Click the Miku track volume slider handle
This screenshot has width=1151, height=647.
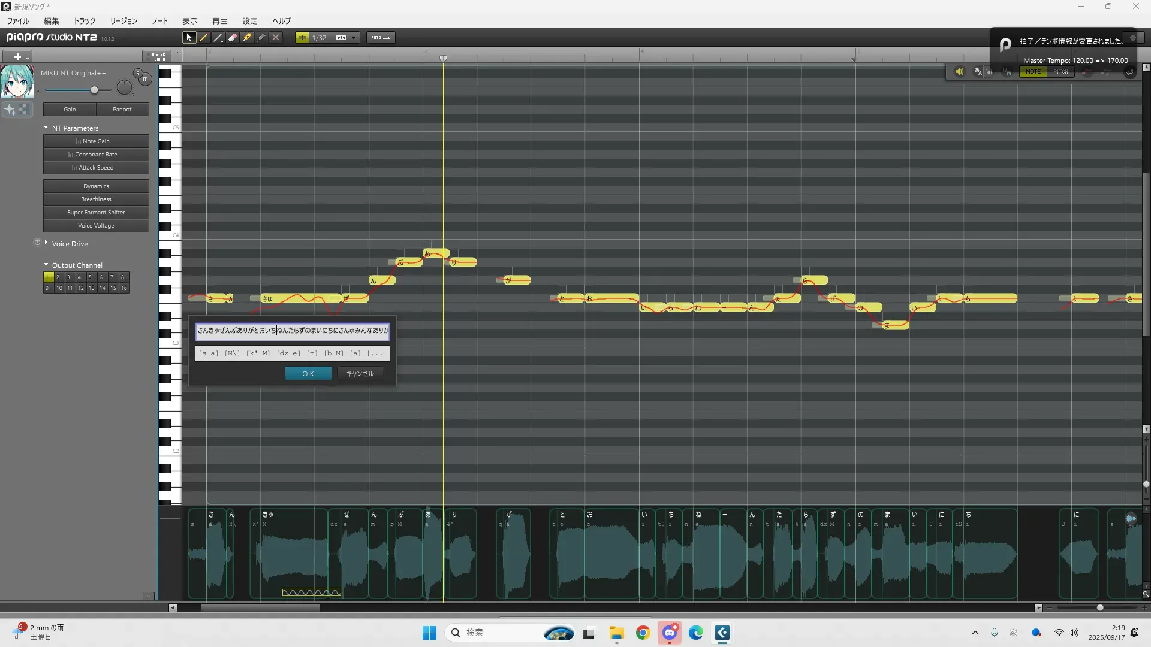pos(94,90)
